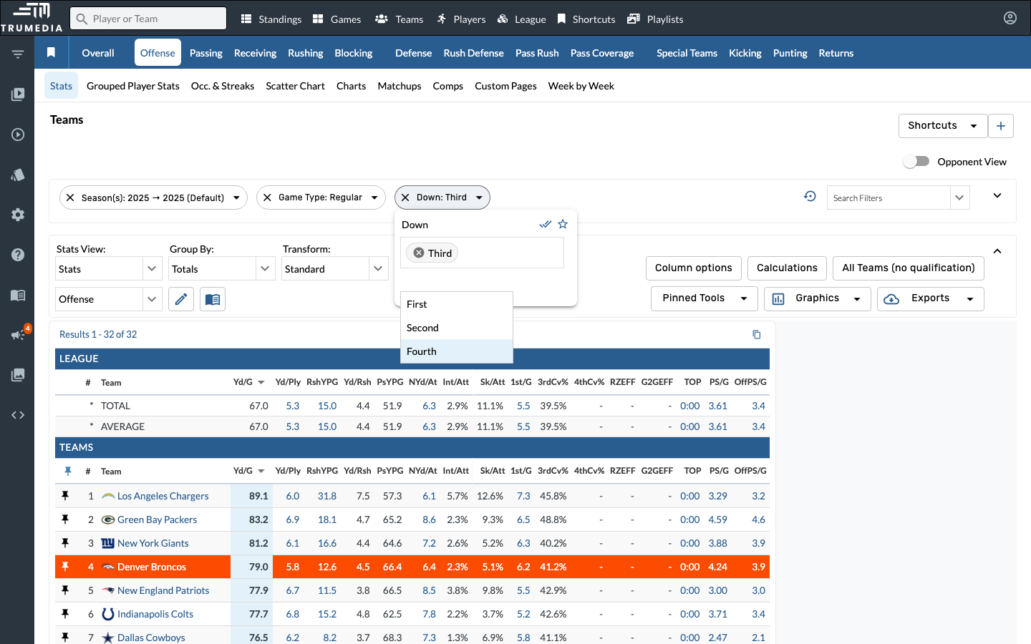Switch to the Rush Defense tab
The image size is (1031, 644).
(x=473, y=53)
